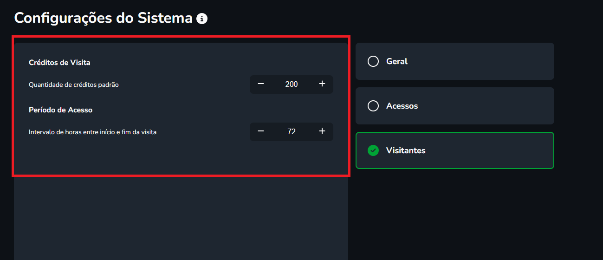The height and width of the screenshot is (260, 603).
Task: Click the Geral text label
Action: click(x=397, y=61)
